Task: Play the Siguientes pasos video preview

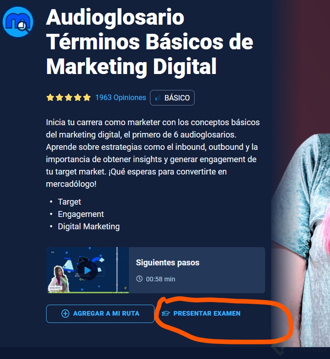Action: click(88, 270)
